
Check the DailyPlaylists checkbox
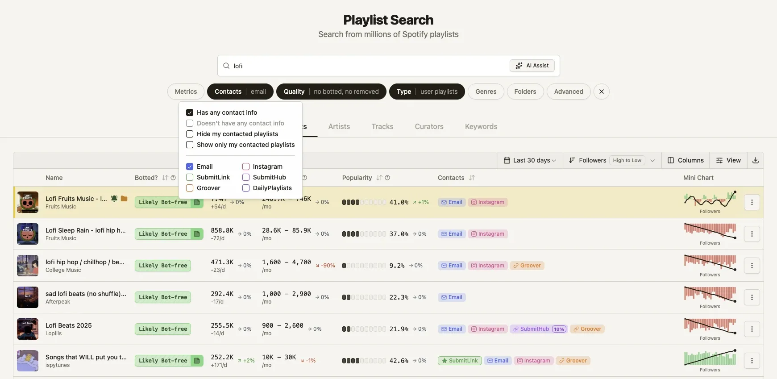[x=246, y=188]
